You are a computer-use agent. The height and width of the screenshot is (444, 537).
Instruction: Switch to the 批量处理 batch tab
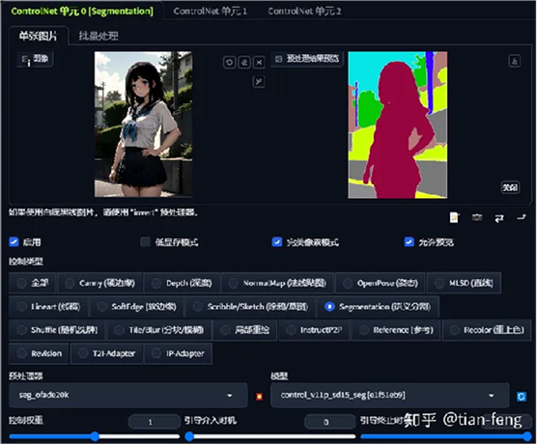pyautogui.click(x=99, y=36)
